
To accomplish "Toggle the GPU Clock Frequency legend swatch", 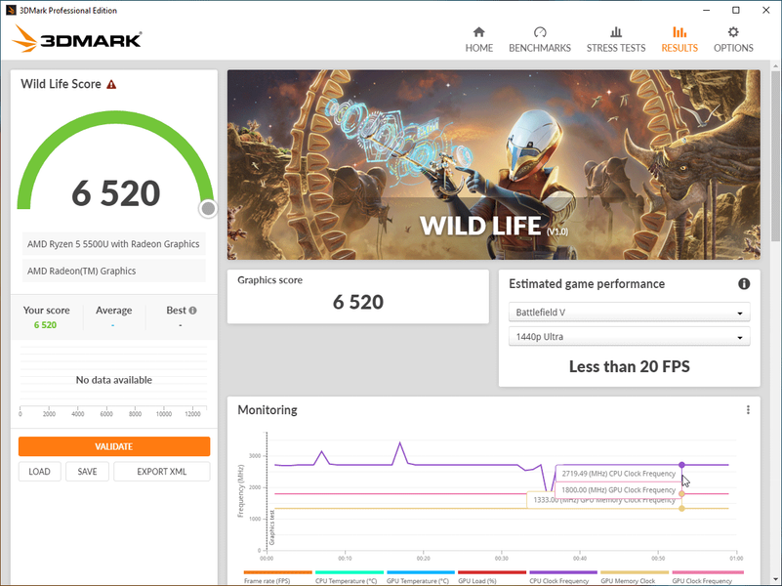I will click(708, 572).
